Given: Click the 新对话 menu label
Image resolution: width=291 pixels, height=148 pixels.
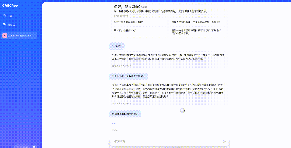Looking at the screenshot, I should coord(11,25).
